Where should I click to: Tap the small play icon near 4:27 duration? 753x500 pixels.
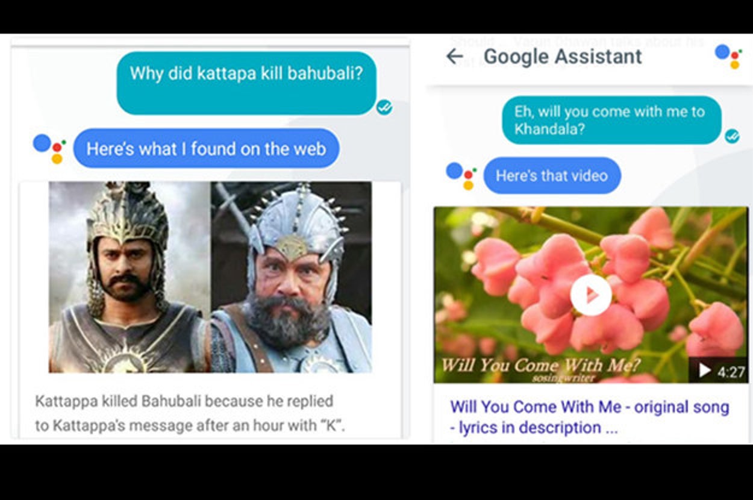pyautogui.click(x=704, y=370)
